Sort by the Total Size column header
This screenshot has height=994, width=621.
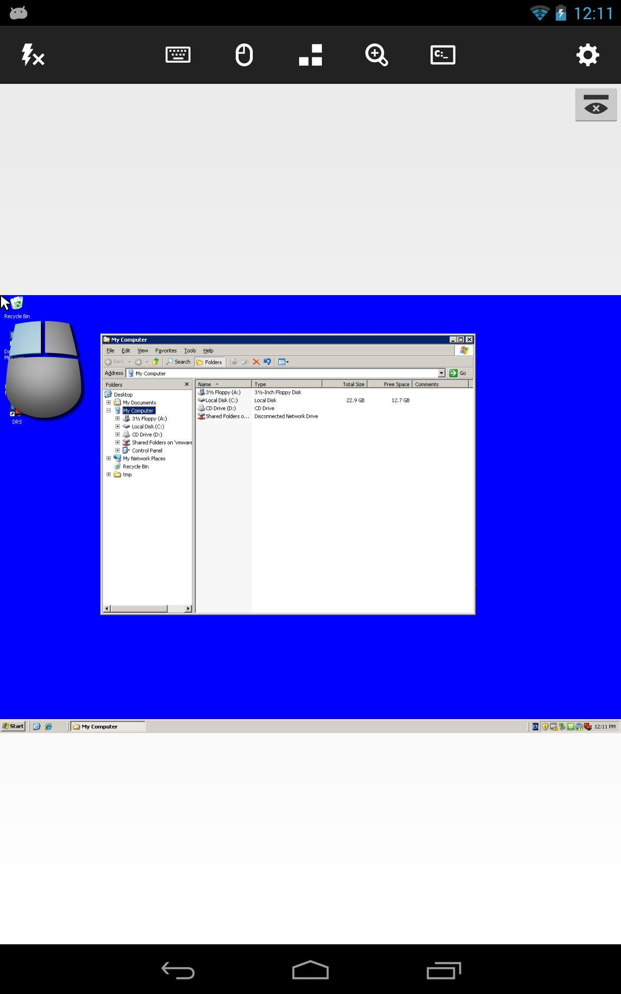click(x=345, y=384)
